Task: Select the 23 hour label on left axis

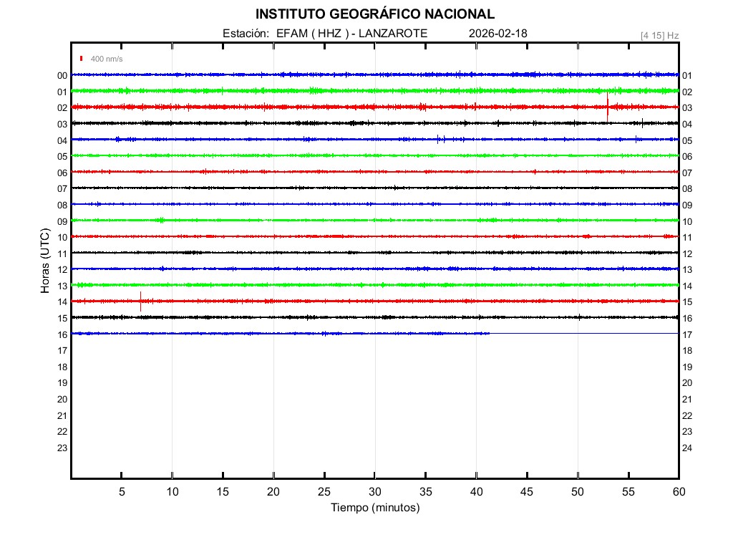Action: (x=62, y=448)
